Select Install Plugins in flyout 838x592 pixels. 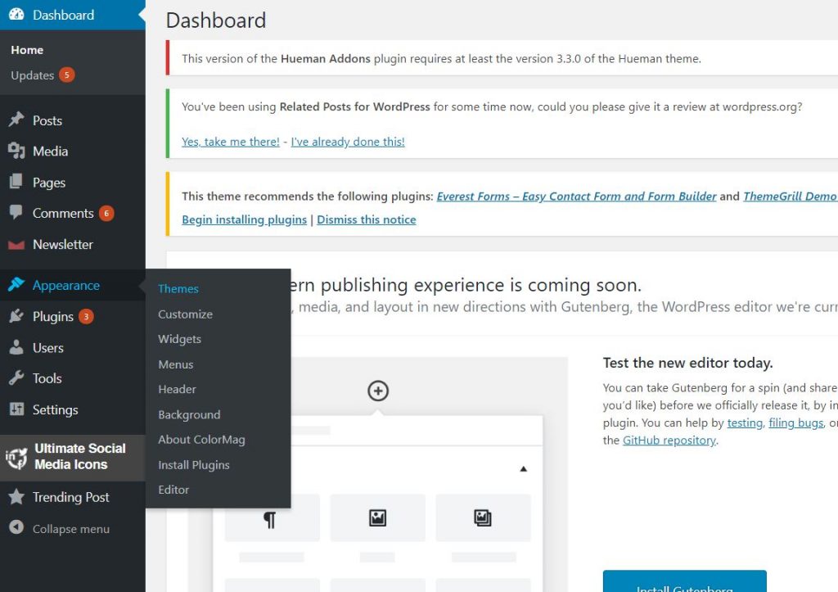[x=194, y=465]
